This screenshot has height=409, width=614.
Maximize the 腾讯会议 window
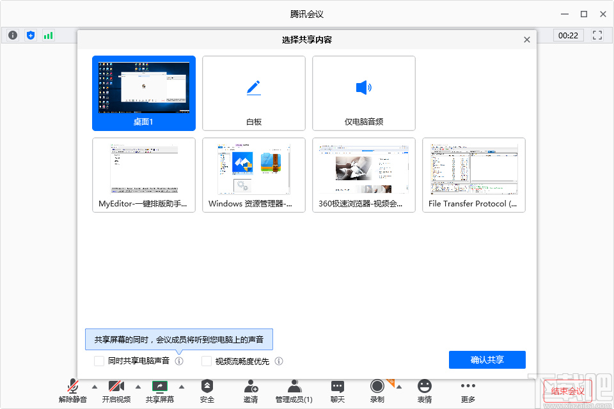coord(584,14)
